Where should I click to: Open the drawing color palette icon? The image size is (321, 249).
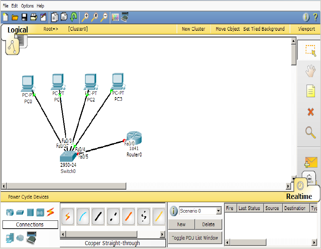pyautogui.click(x=115, y=17)
